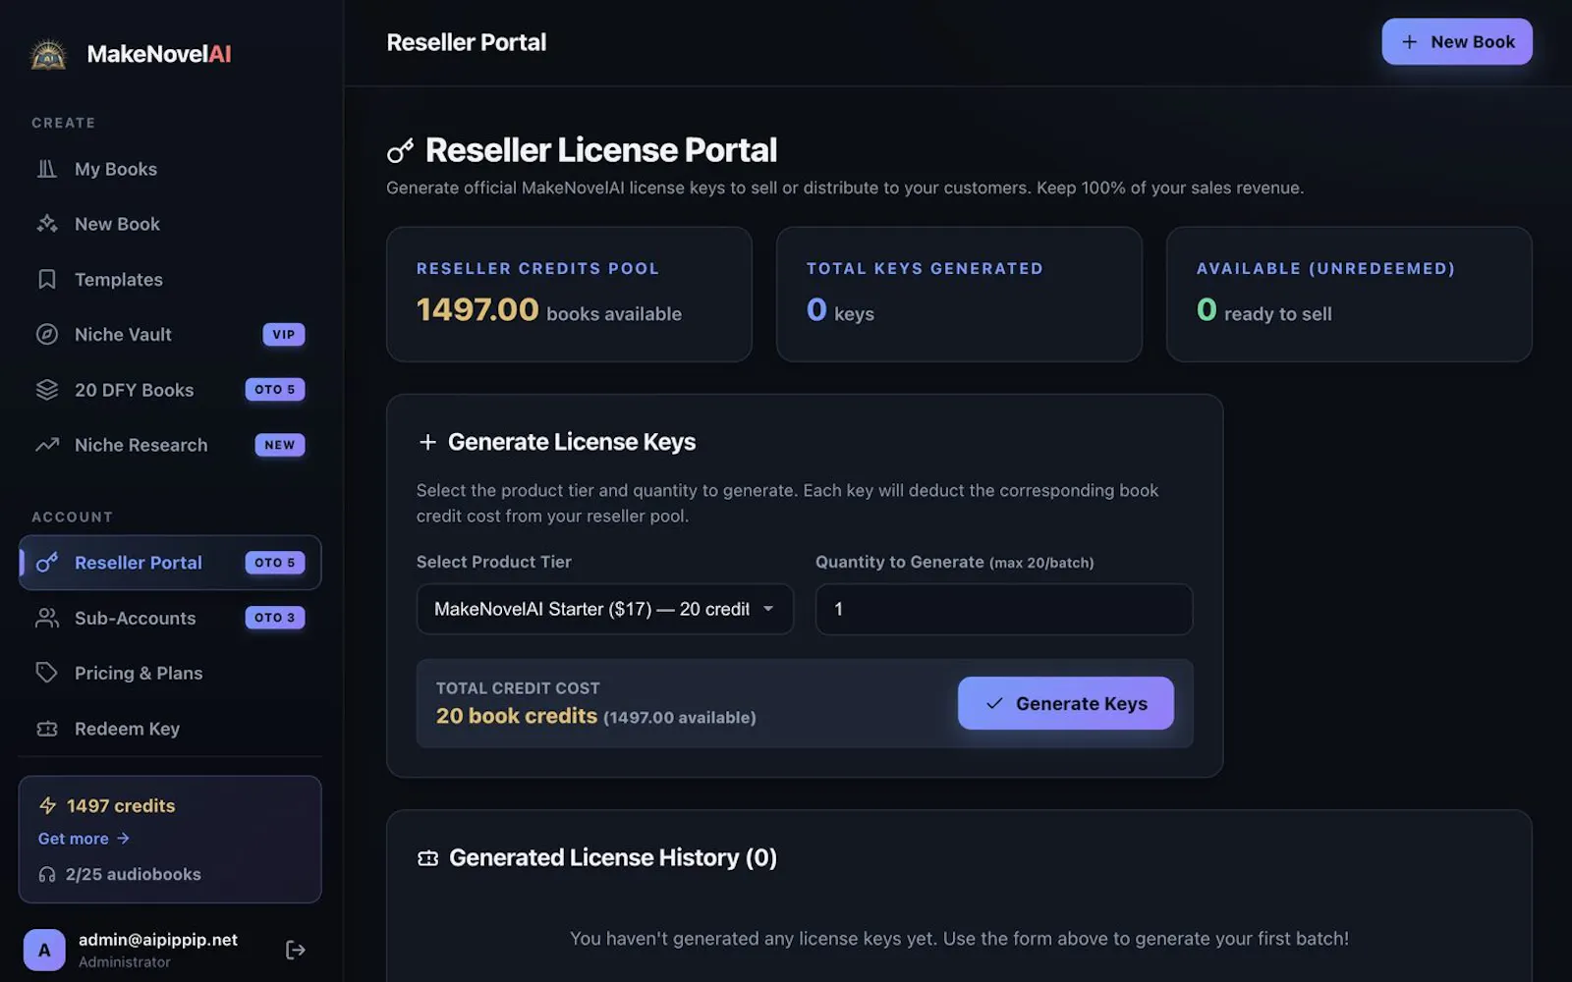The image size is (1572, 982).
Task: Select Niche Vault in the sidebar
Action: 170,335
